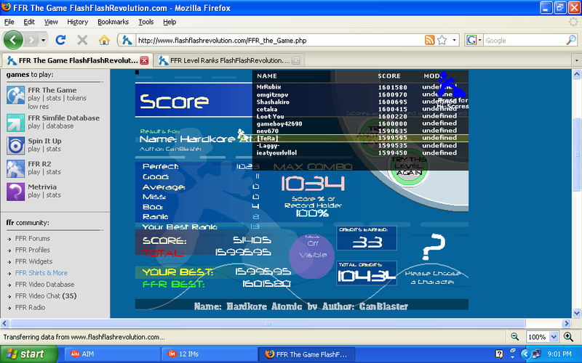582x363 pixels.
Task: Open the Spin It Up game icon
Action: [x=16, y=145]
